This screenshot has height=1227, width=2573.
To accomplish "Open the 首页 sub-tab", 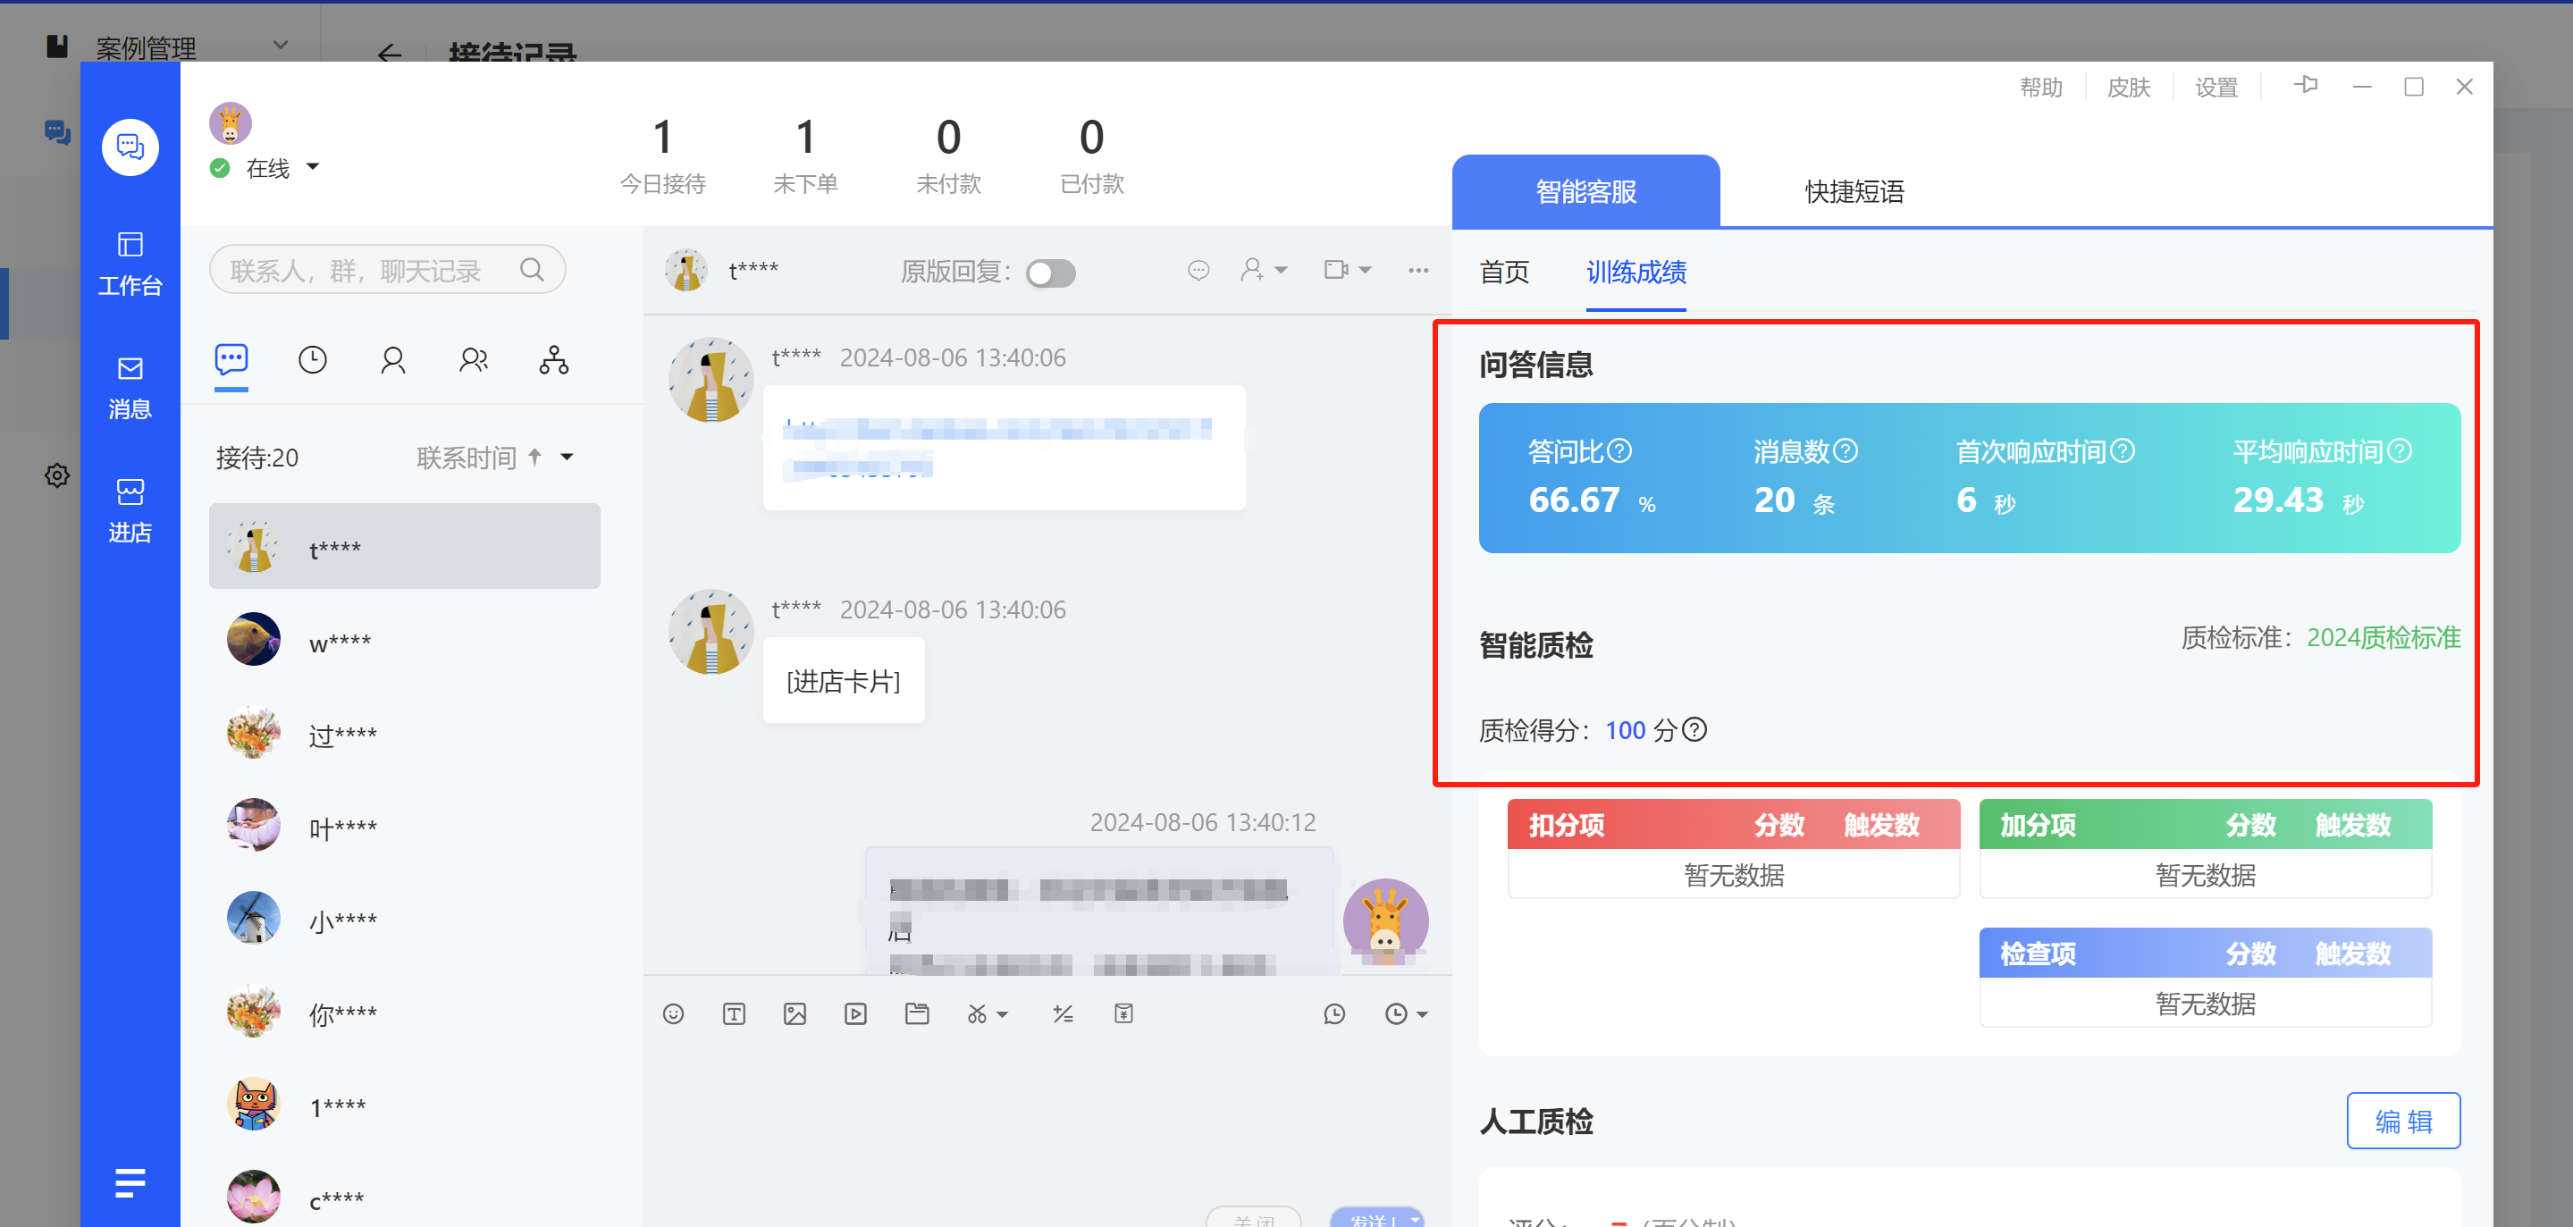I will (x=1504, y=272).
